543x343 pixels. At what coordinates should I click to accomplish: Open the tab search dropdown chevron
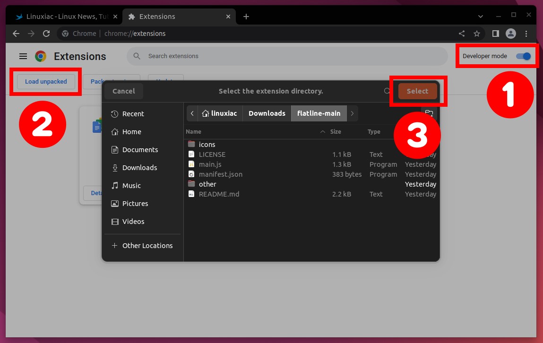point(480,16)
